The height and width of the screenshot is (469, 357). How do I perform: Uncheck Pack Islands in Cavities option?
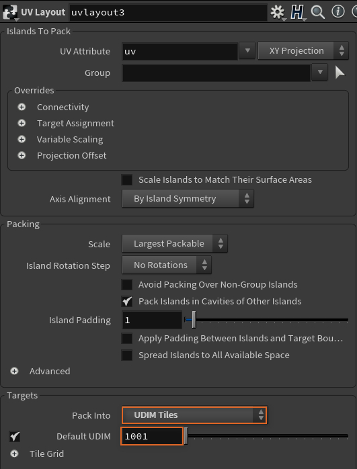click(127, 301)
